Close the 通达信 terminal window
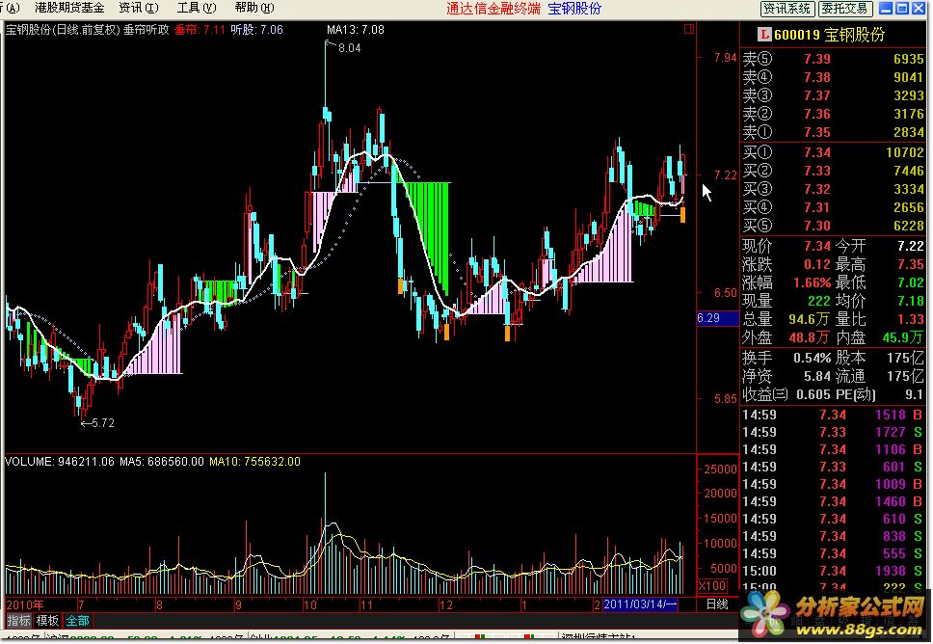Image resolution: width=933 pixels, height=644 pixels. point(919,8)
